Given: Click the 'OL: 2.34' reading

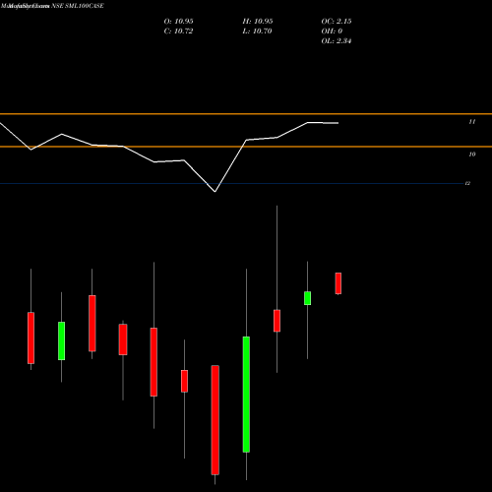Looking at the screenshot, I should 337,41.
